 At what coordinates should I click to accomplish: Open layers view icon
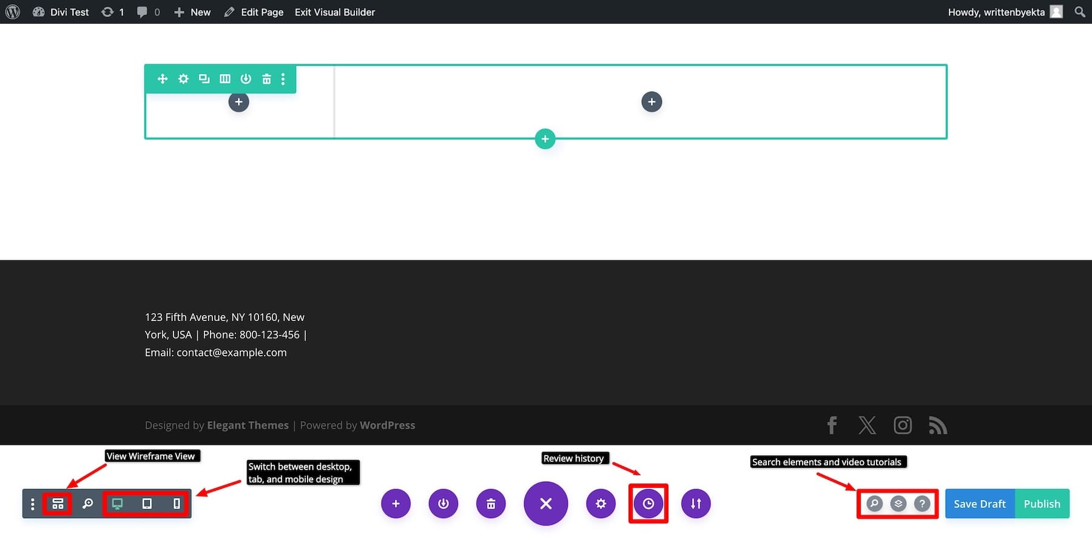(898, 504)
